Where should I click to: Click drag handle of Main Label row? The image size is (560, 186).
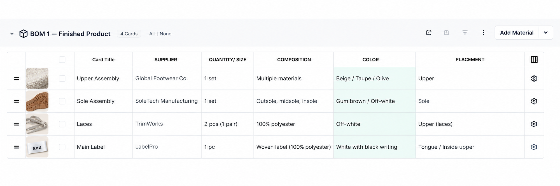pyautogui.click(x=17, y=147)
